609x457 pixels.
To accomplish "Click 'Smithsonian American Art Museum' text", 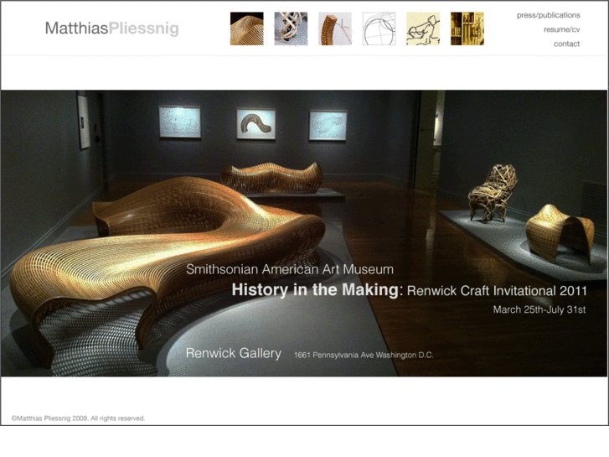I will pos(290,269).
